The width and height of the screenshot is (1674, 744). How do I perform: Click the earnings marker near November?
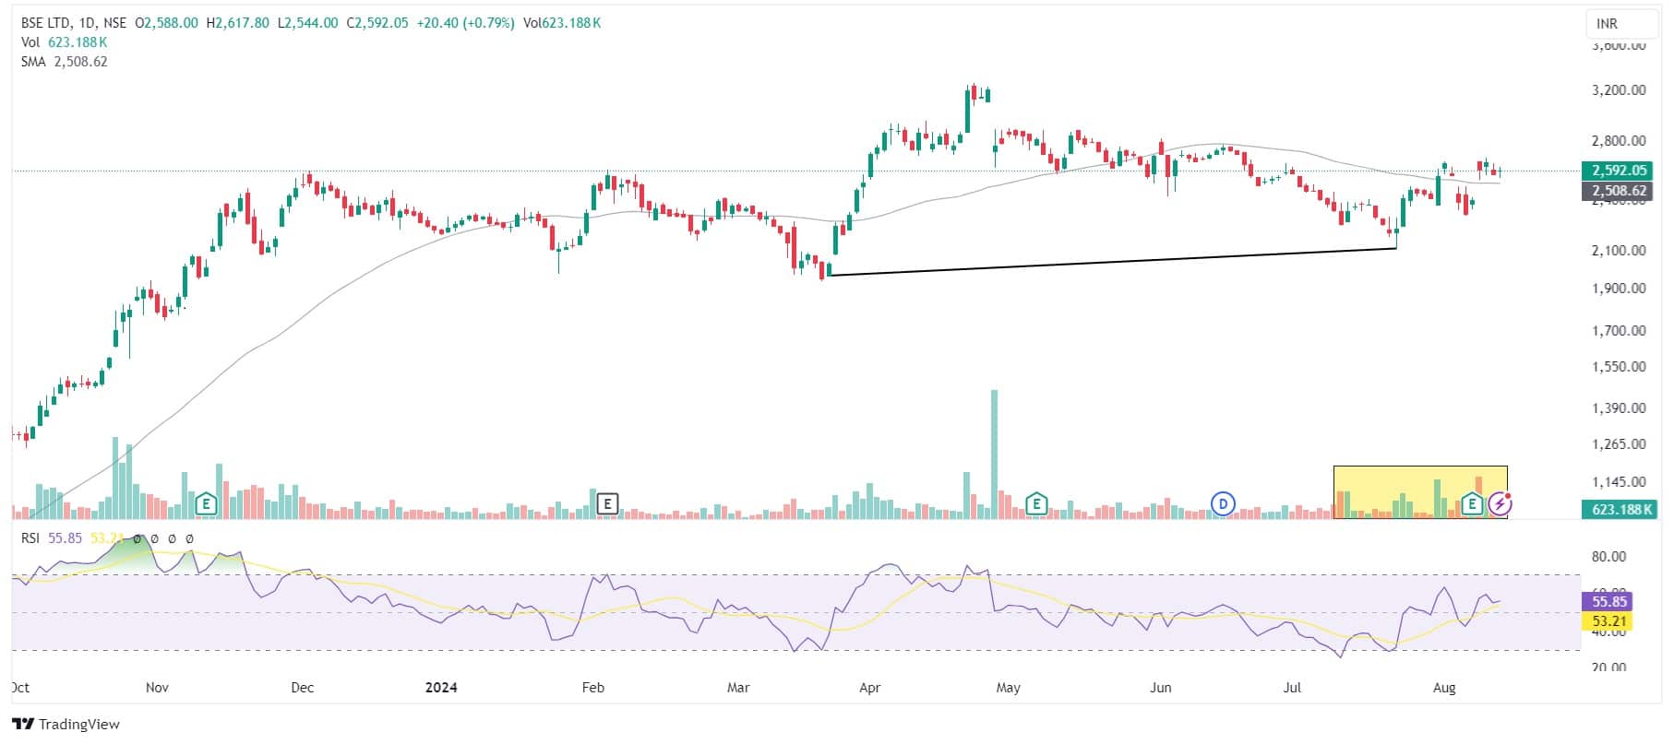[x=206, y=503]
